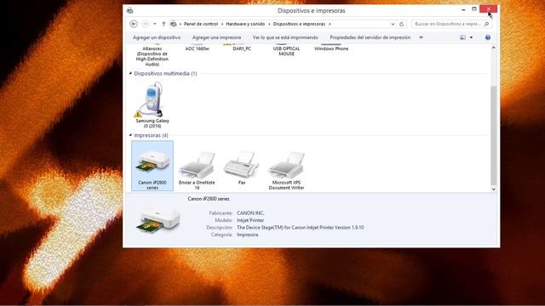Open the view options dropdown arrow
Screen dimensions: 545x306
(471, 37)
